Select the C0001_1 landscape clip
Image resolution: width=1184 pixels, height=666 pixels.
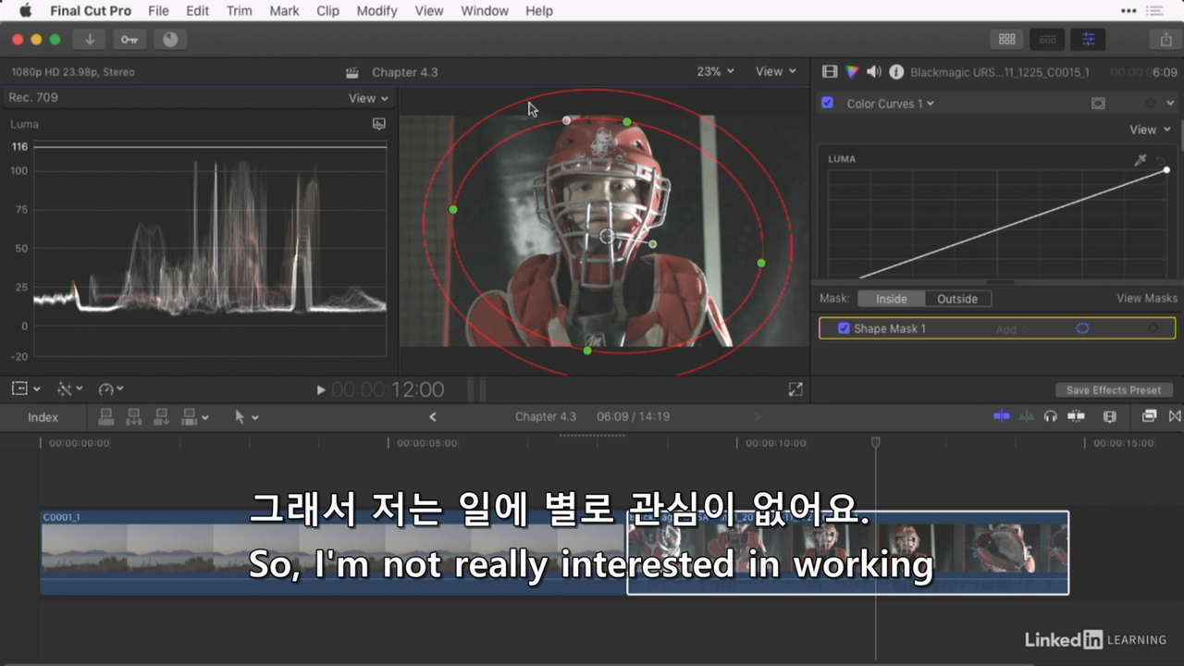(333, 552)
